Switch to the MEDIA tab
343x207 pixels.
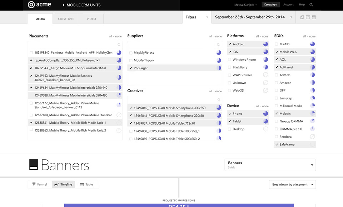coord(40,19)
